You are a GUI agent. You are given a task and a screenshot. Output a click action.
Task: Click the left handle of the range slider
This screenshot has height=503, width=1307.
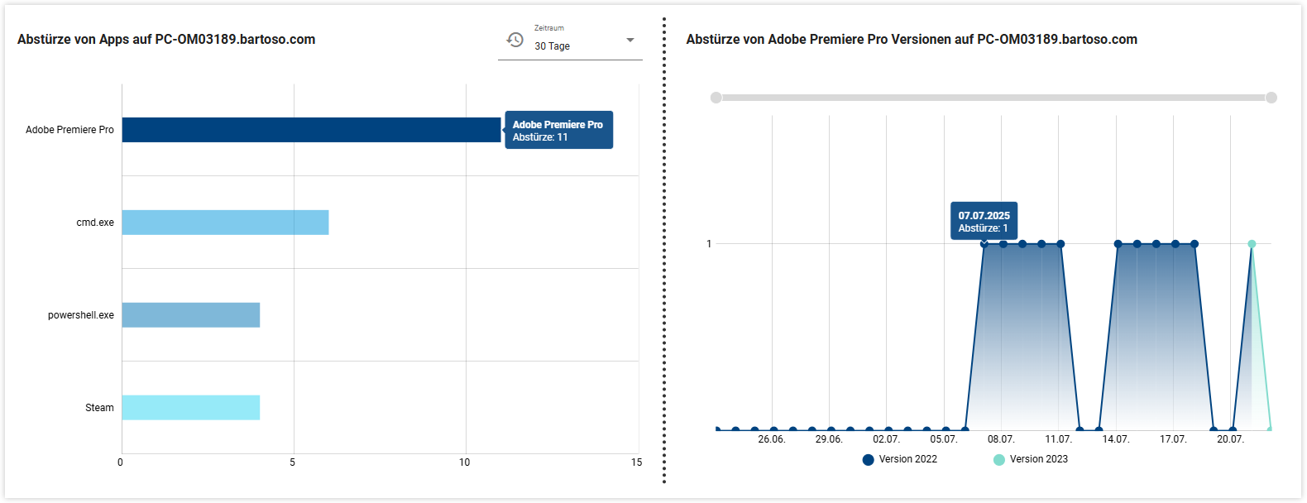click(x=716, y=98)
